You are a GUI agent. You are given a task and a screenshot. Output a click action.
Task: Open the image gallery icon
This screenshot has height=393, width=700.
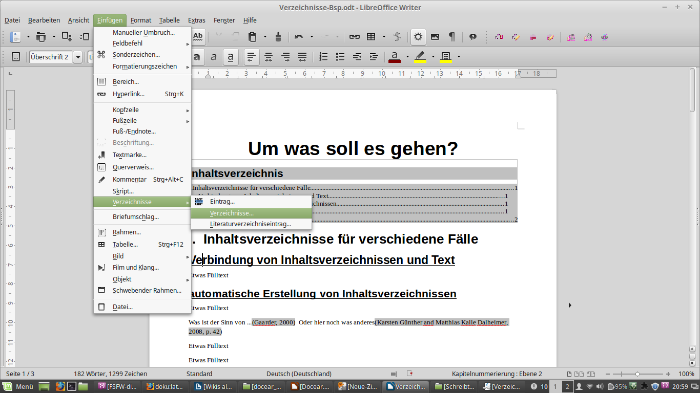(x=435, y=37)
